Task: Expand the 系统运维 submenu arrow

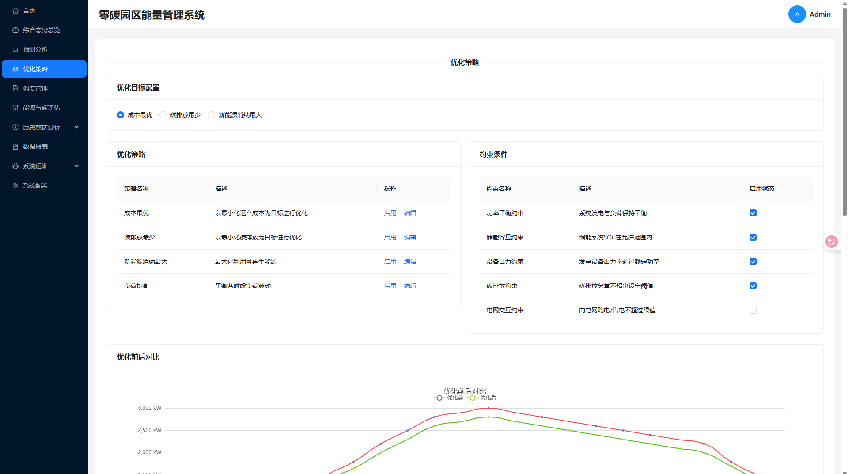Action: tap(76, 166)
